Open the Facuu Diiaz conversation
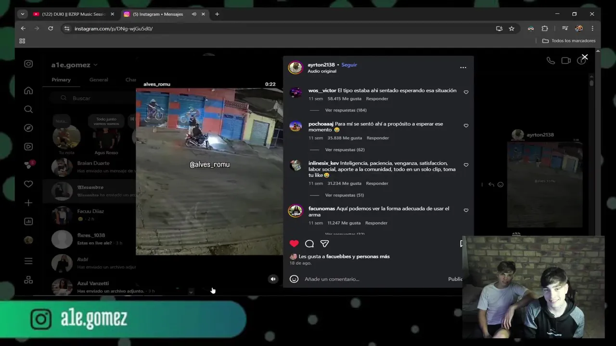Viewport: 616px width, 346px height. (x=89, y=215)
